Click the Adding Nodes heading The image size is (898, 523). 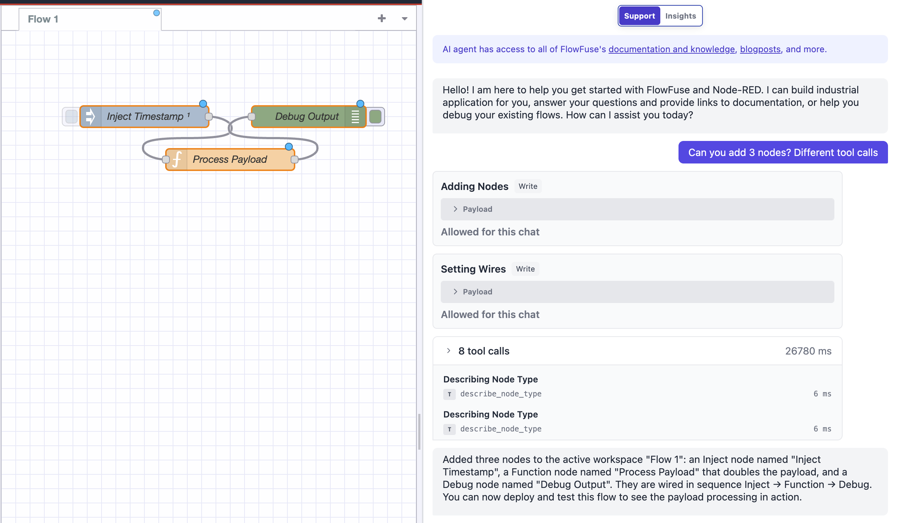coord(474,186)
